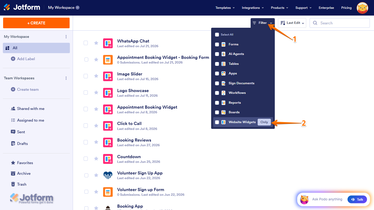
Task: Click the Click to Call widget icon
Action: pyautogui.click(x=108, y=126)
